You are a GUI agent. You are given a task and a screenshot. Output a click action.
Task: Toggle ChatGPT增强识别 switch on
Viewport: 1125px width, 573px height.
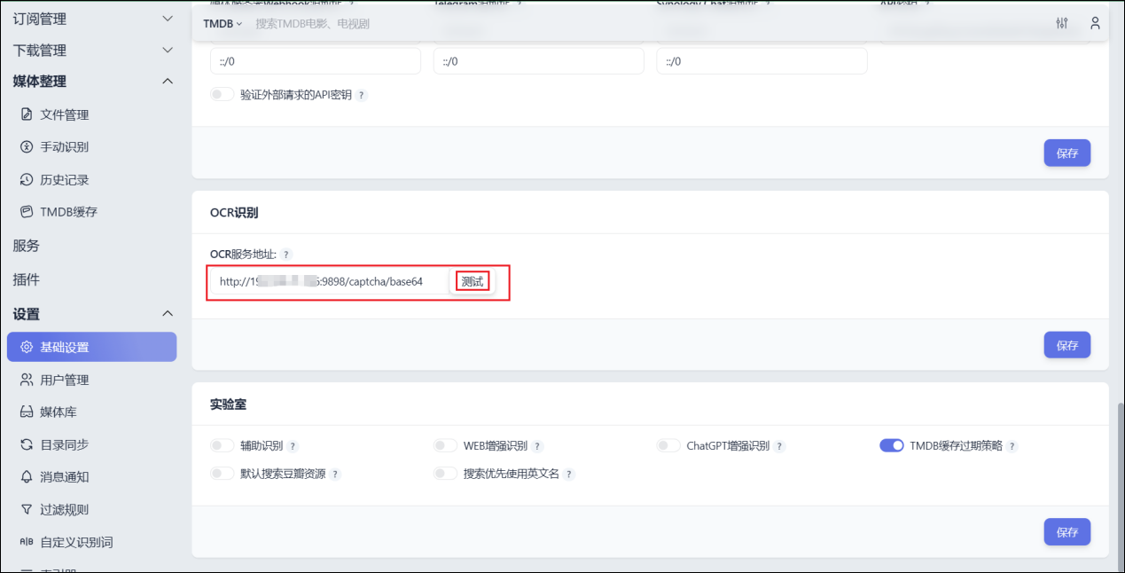coord(668,445)
